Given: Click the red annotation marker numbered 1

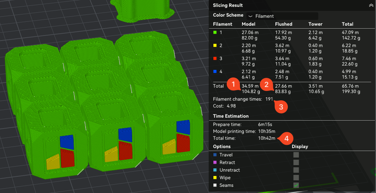Looking at the screenshot, I should 233,85.
